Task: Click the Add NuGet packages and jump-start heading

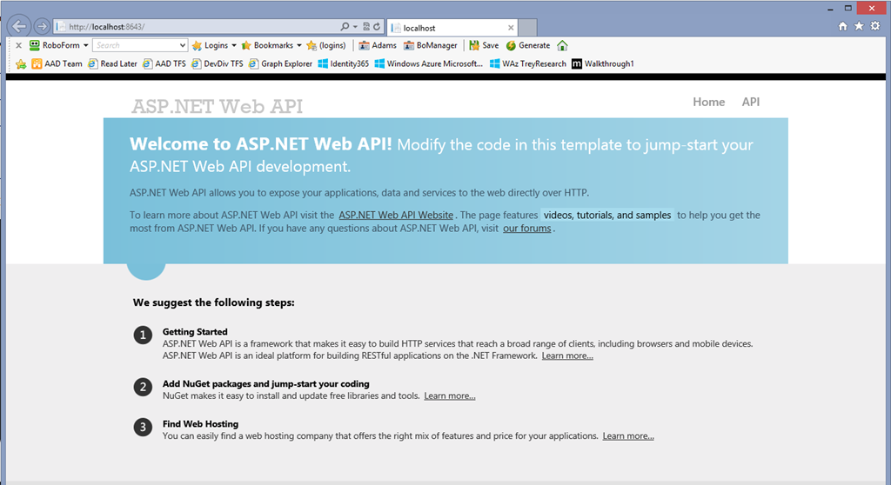Action: (266, 384)
